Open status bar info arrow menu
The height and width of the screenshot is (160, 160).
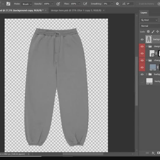coord(29,154)
